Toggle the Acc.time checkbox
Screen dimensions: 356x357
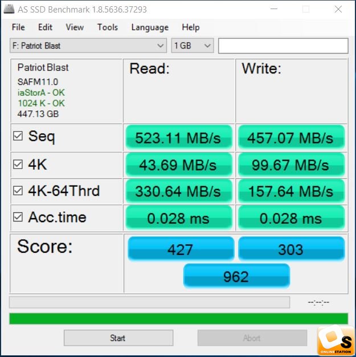point(18,217)
